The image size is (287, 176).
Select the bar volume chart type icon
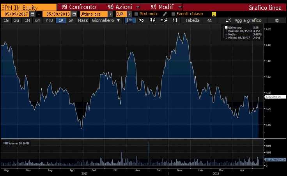point(152,20)
